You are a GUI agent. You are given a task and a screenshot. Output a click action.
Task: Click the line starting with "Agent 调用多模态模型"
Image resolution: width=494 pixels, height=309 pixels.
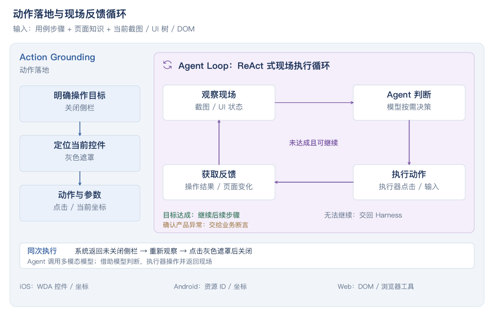(x=120, y=262)
